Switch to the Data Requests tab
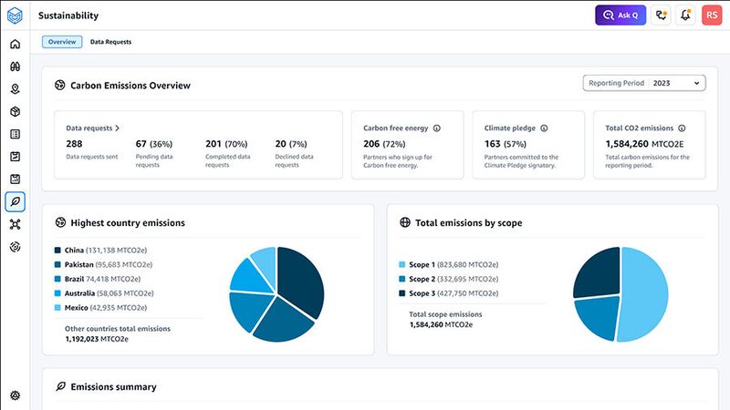This screenshot has width=730, height=410. (110, 42)
